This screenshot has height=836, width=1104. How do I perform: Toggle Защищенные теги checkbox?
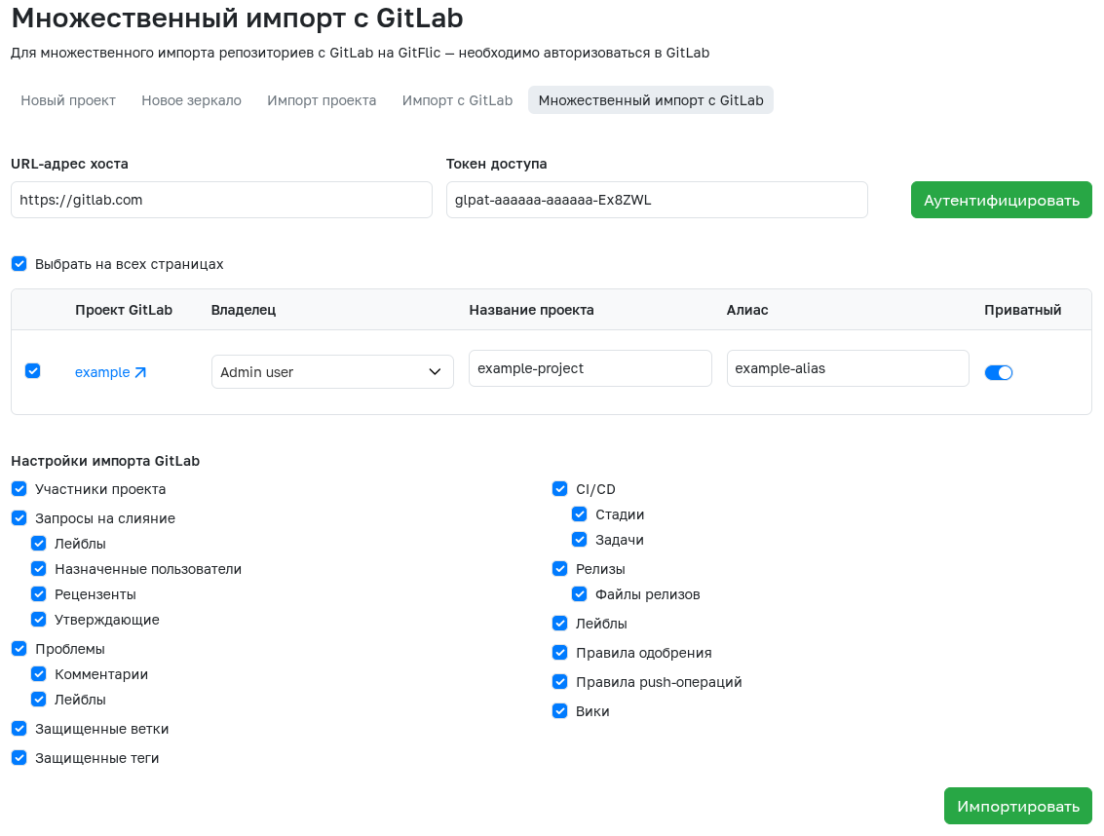coord(19,758)
